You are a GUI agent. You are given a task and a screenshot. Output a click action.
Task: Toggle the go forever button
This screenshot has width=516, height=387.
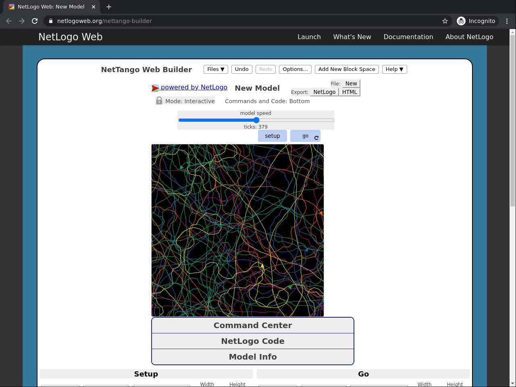click(305, 136)
